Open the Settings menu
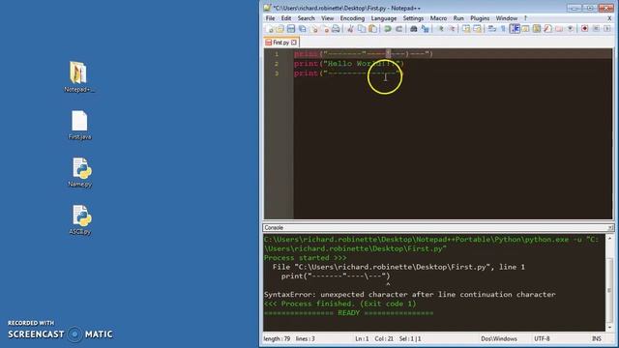The image size is (619, 348). click(413, 18)
